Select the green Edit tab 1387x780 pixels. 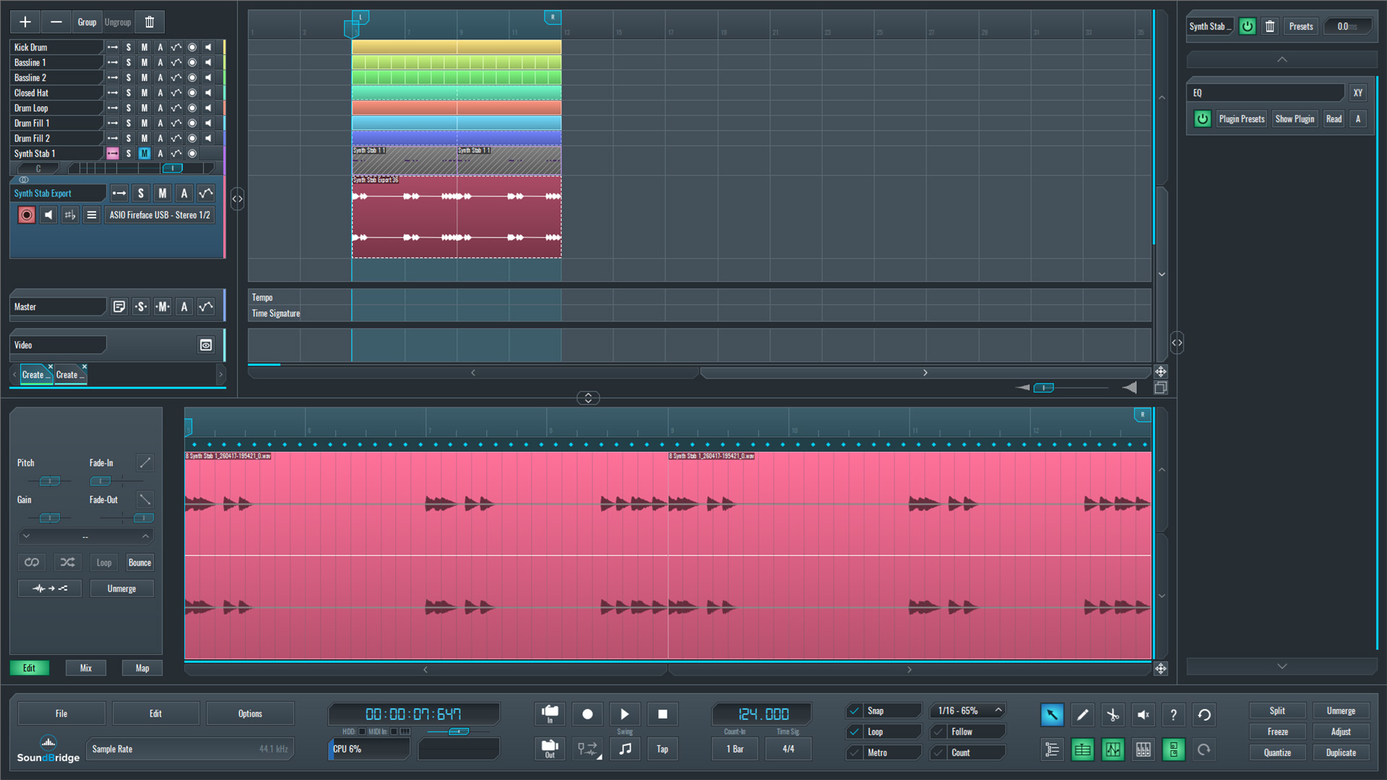click(x=29, y=668)
